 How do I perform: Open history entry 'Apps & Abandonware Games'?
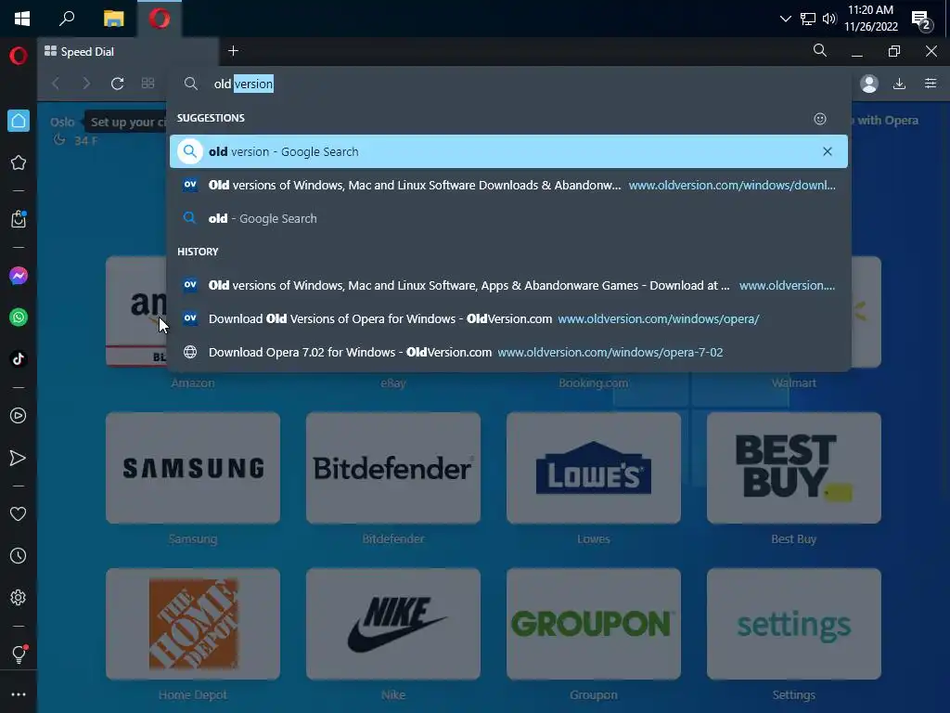tap(508, 285)
